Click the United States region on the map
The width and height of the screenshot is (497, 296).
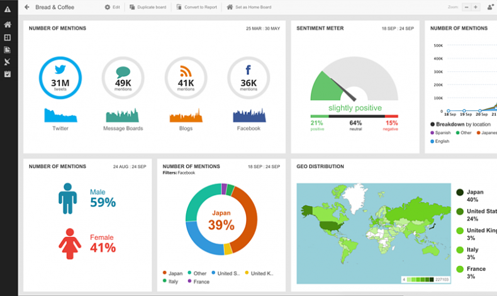coord(331,225)
